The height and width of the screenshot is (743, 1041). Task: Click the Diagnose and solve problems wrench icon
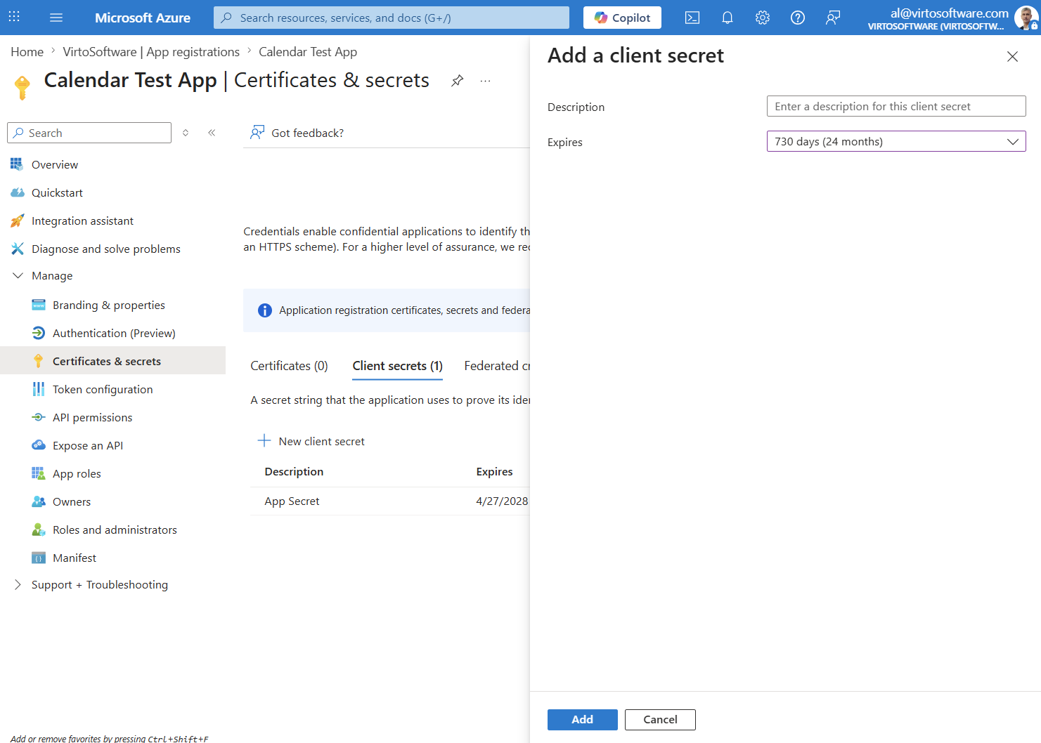pyautogui.click(x=18, y=249)
